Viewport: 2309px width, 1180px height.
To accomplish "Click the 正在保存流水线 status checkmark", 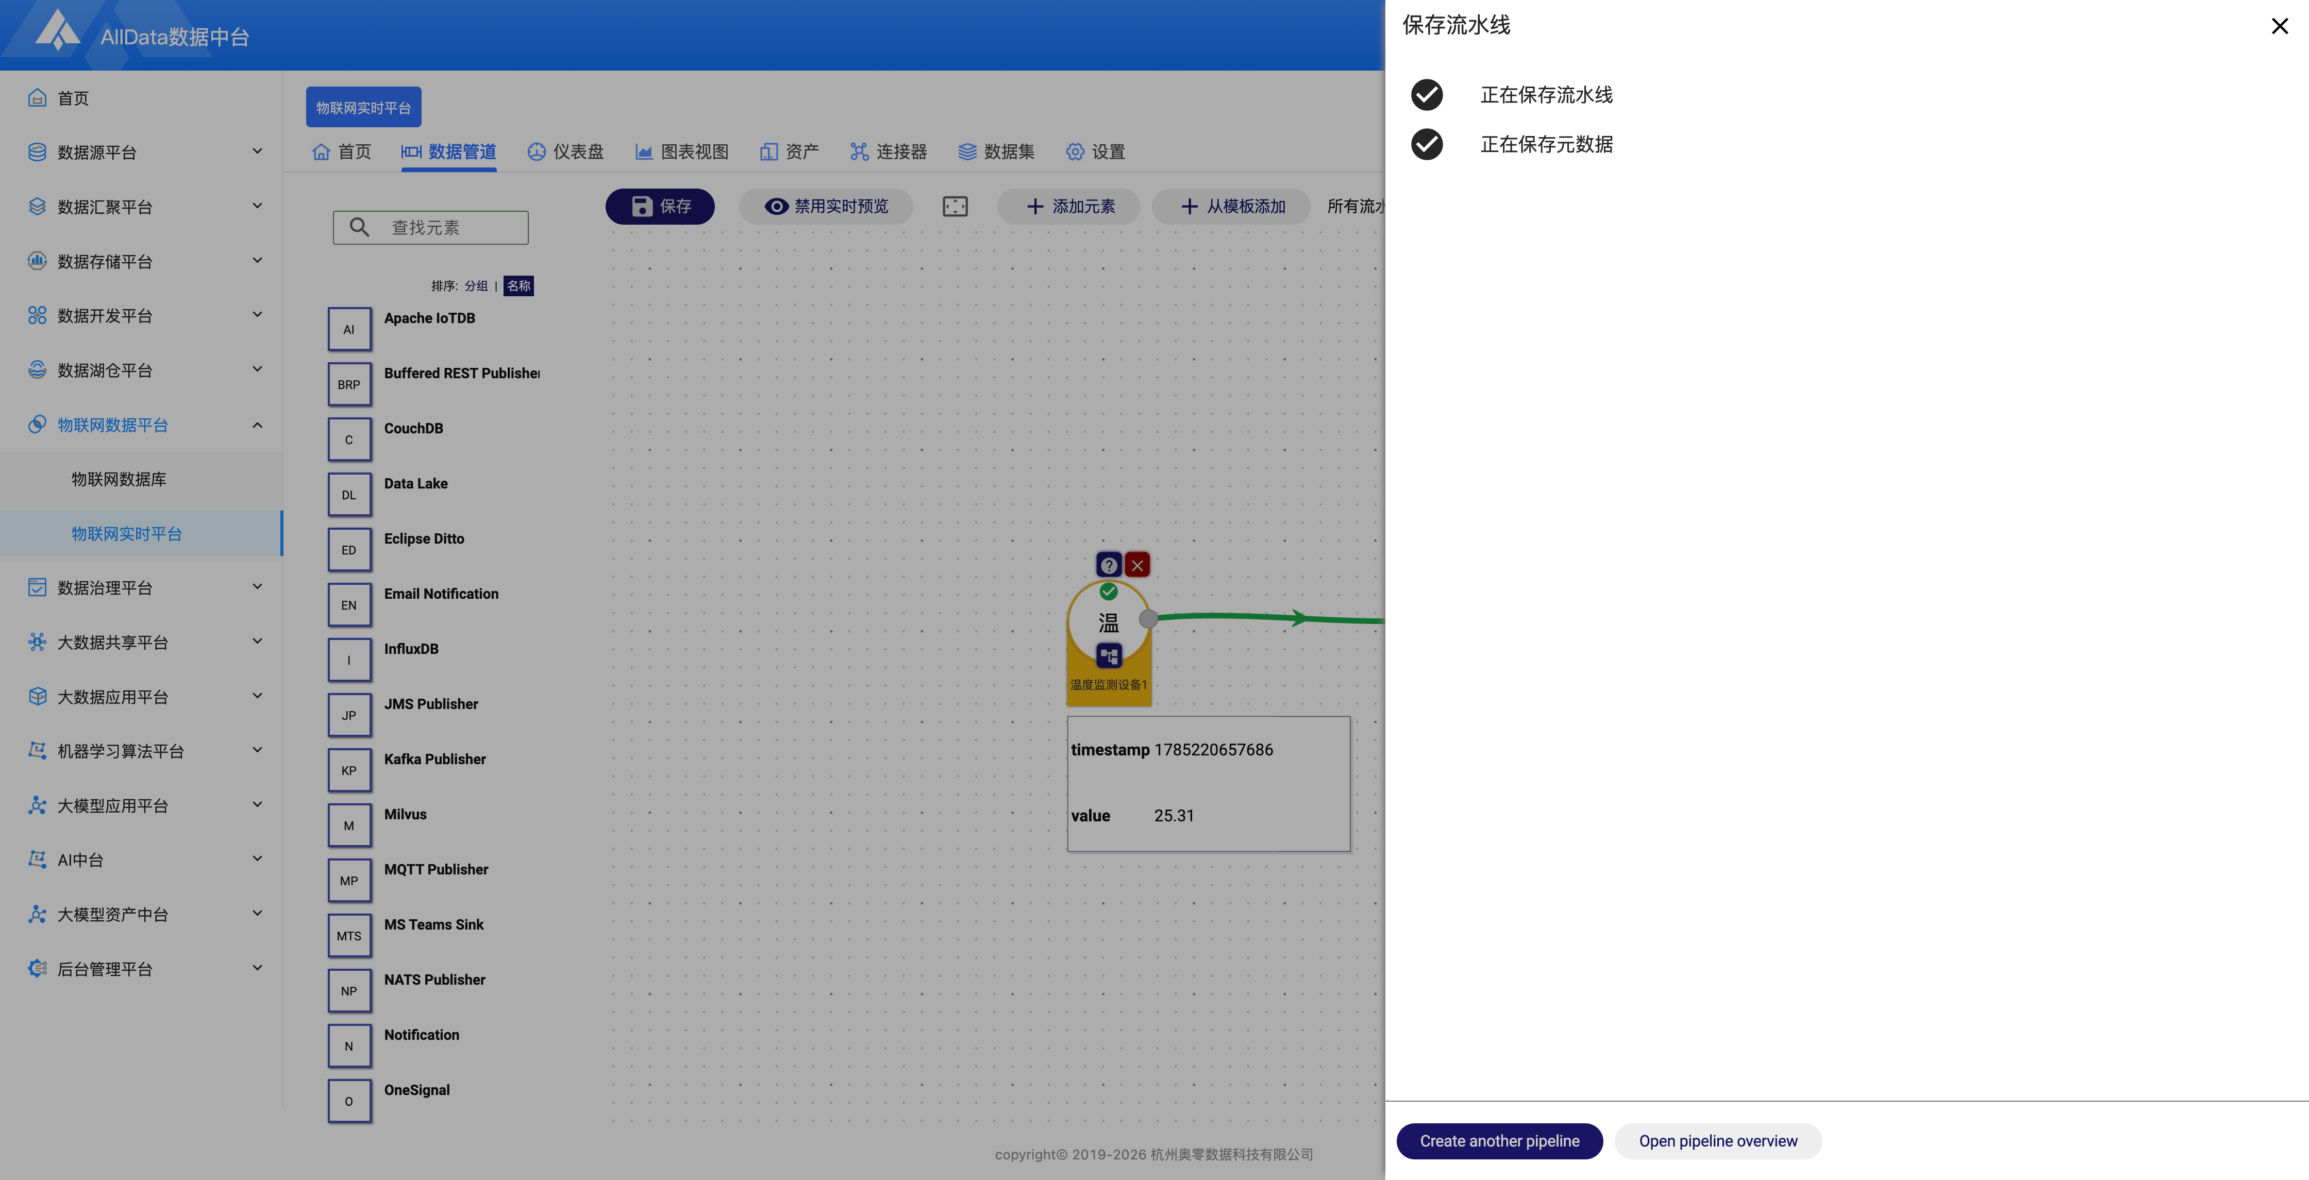I will tap(1427, 95).
